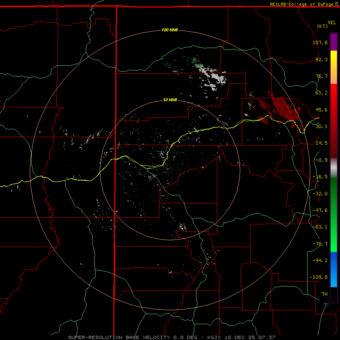Click the SUPER-RESOLUTION BASE VELOCITY caption text
Screen dimensions: 340x340
point(120,337)
